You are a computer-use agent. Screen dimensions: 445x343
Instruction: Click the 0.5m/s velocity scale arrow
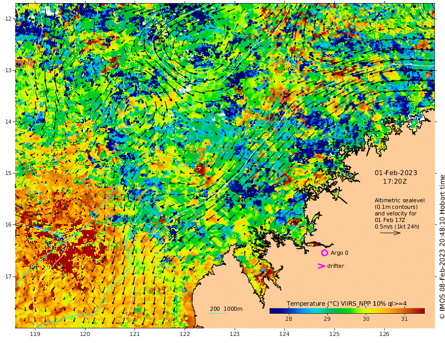pos(390,233)
